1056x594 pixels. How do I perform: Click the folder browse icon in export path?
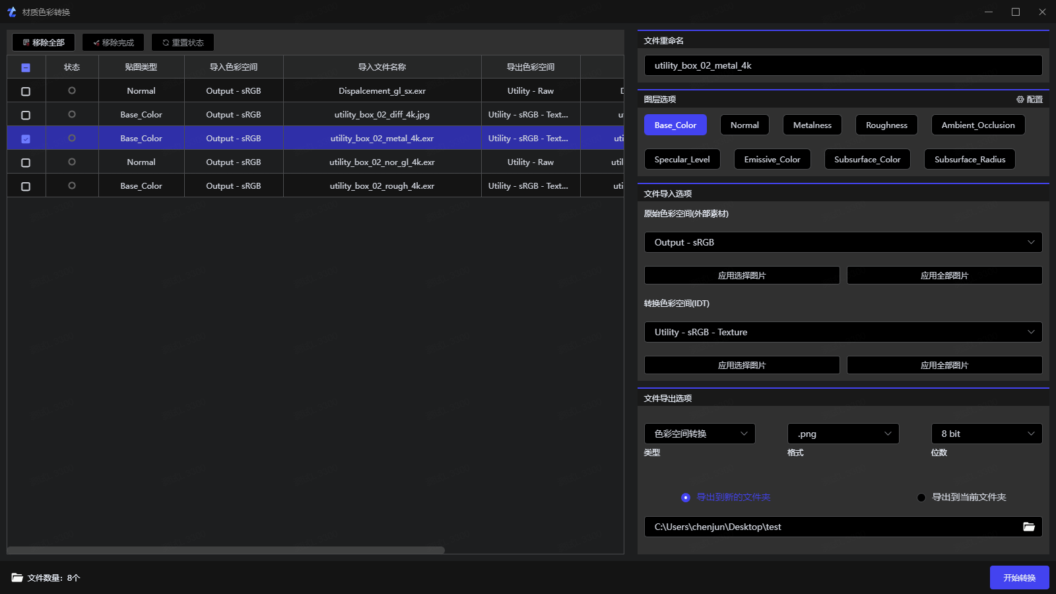(1028, 527)
